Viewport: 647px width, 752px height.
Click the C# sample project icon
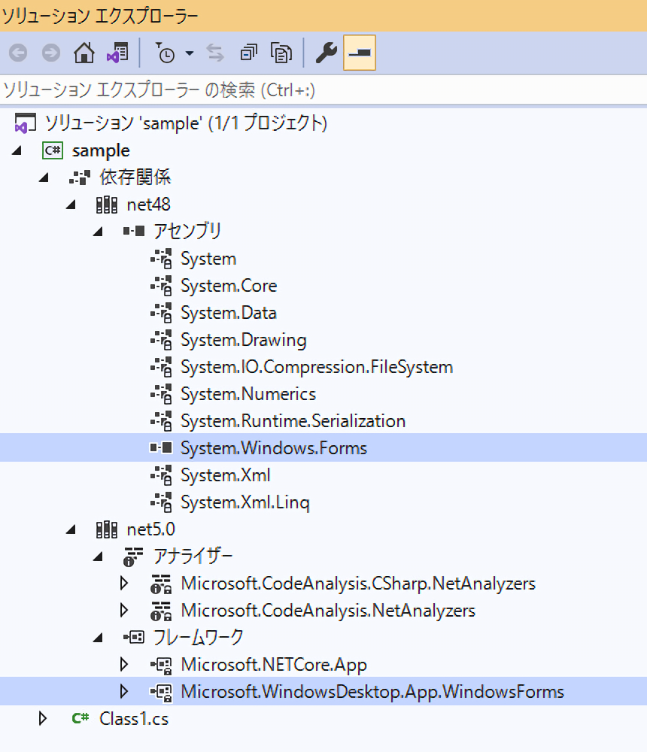[x=52, y=150]
